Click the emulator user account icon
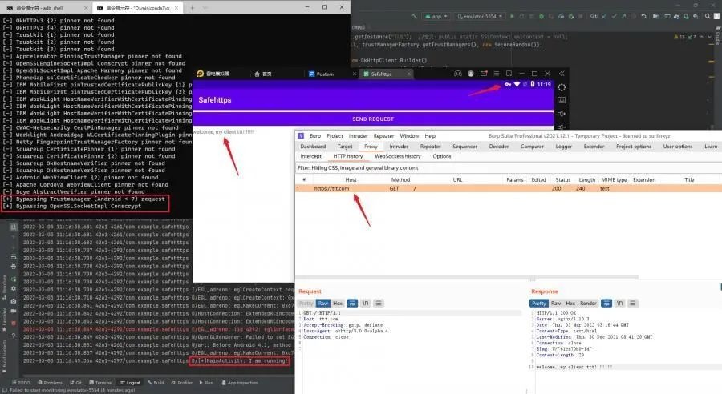This screenshot has width=722, height=394. click(x=471, y=74)
